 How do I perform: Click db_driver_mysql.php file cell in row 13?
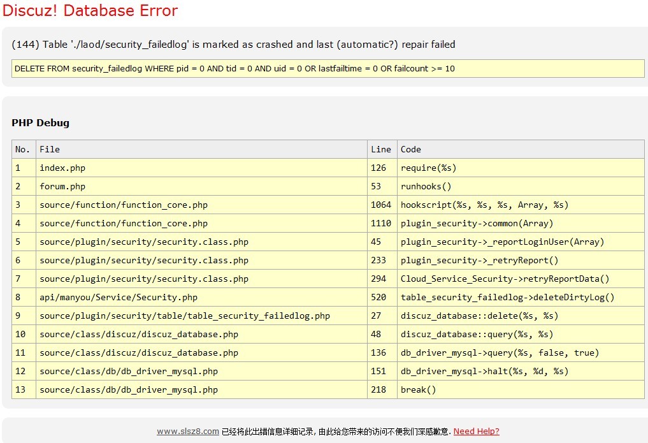click(x=202, y=389)
